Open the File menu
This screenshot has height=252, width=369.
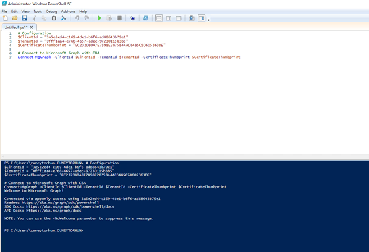click(x=5, y=11)
